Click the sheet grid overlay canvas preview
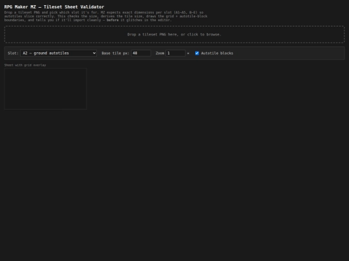The width and height of the screenshot is (349, 261). tap(45, 89)
